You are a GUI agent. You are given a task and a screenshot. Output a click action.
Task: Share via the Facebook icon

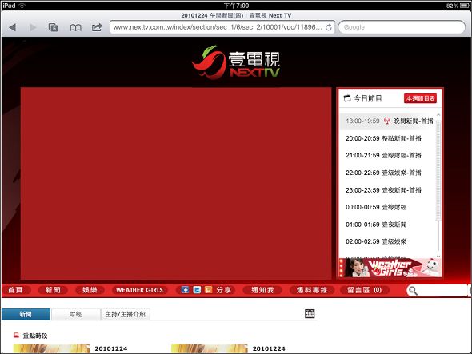185,290
